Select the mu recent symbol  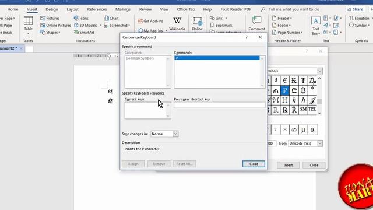(x=303, y=129)
